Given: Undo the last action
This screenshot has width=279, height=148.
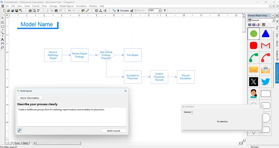Looking at the screenshot, I should tap(69, 10).
